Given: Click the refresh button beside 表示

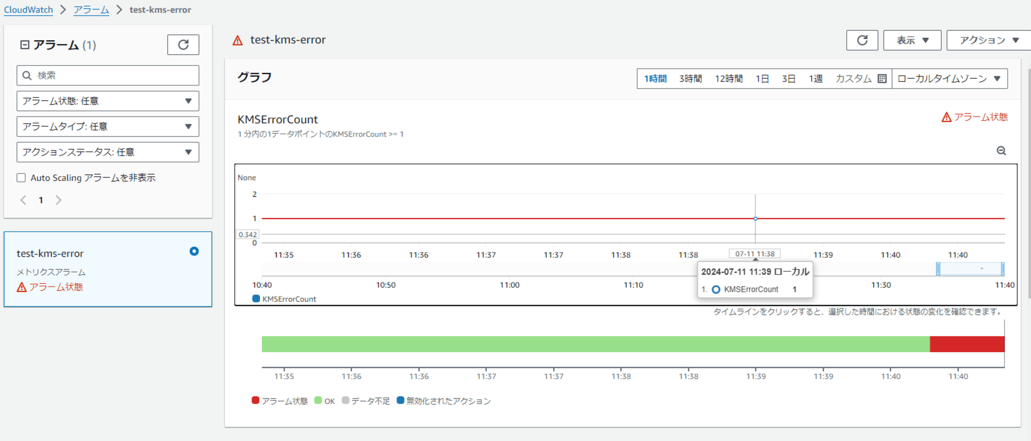Looking at the screenshot, I should [x=862, y=40].
